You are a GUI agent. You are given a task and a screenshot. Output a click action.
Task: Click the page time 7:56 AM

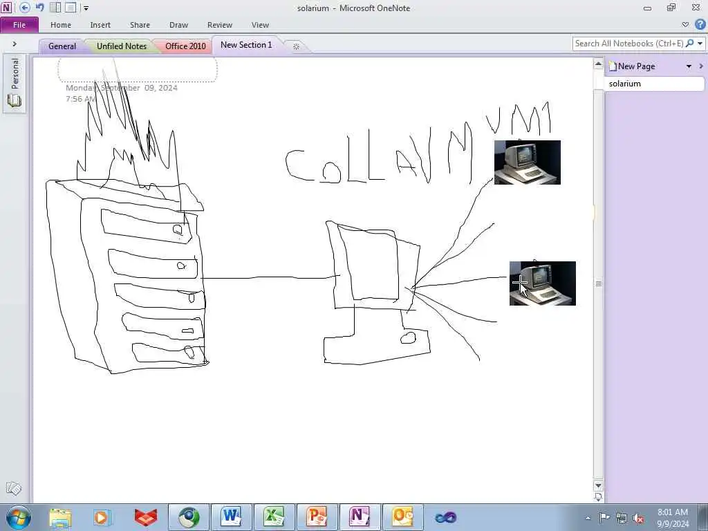pos(82,99)
